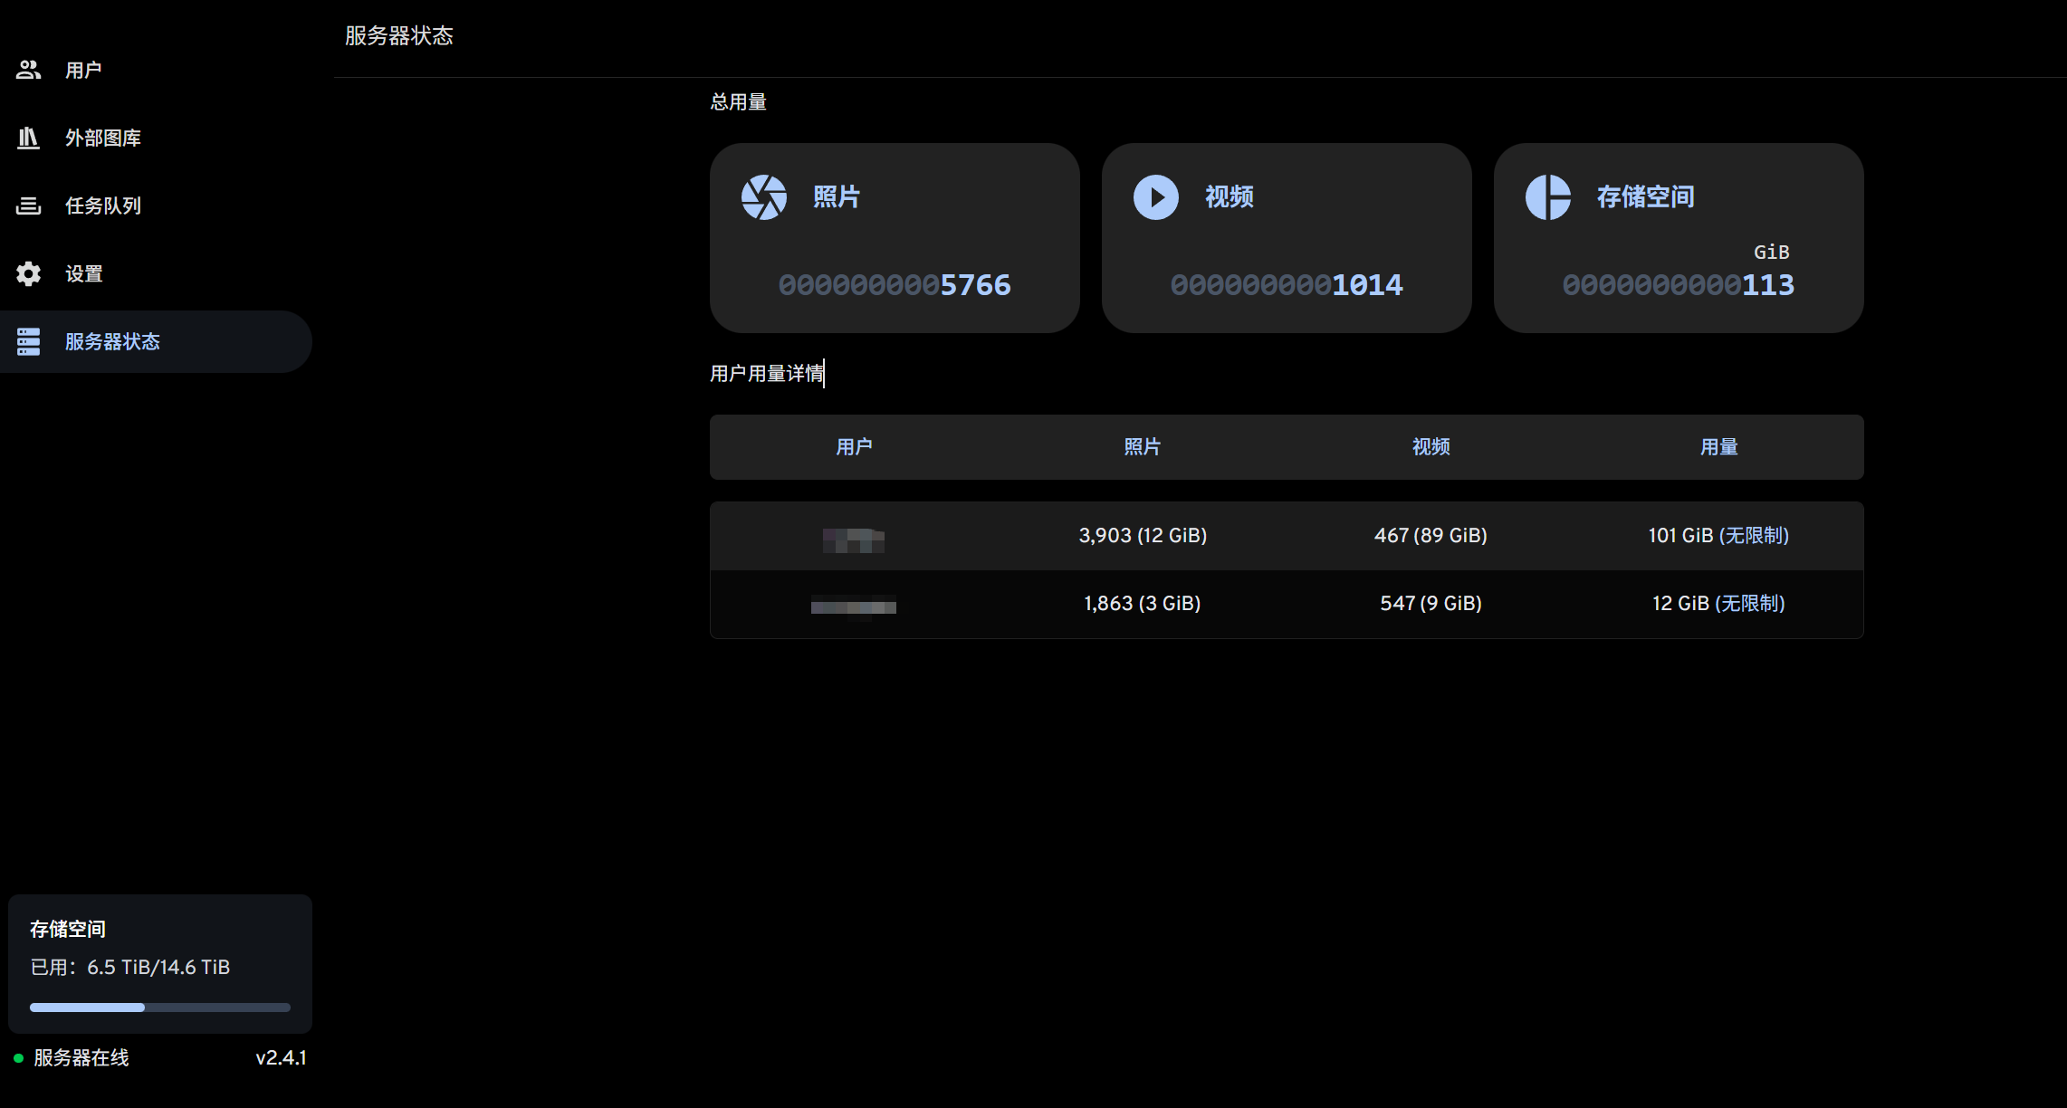
Task: Click the Job Queue list icon
Action: click(x=29, y=205)
